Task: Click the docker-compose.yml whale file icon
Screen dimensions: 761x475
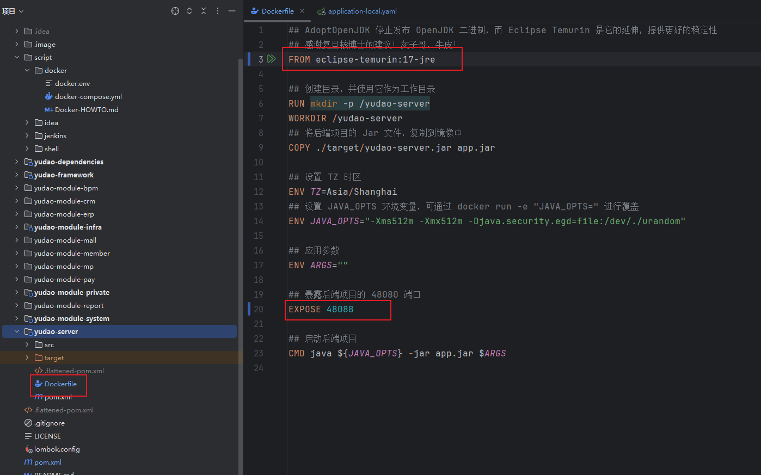Action: (49, 96)
